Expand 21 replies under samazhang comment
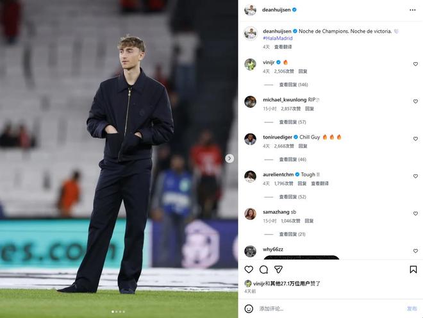Screen dimensions: 423x318 (x=292, y=234)
